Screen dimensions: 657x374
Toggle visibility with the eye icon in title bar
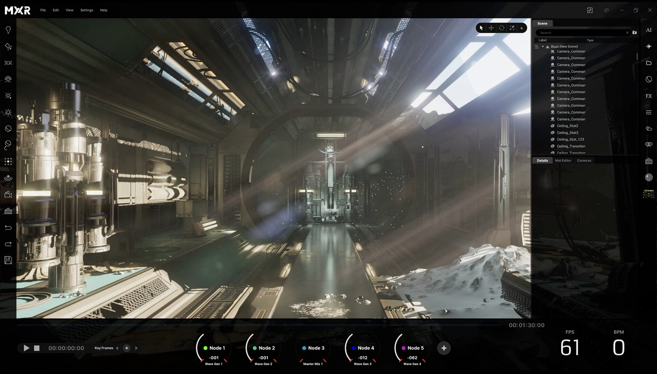tap(606, 10)
